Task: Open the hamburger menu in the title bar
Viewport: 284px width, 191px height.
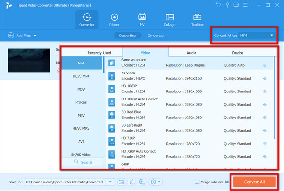Action: click(245, 5)
